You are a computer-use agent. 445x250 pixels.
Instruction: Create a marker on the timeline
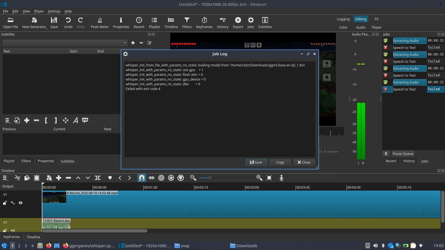(110, 178)
